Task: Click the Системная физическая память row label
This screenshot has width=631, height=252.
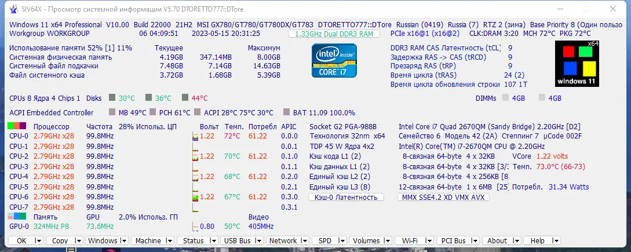Action: [x=61, y=57]
